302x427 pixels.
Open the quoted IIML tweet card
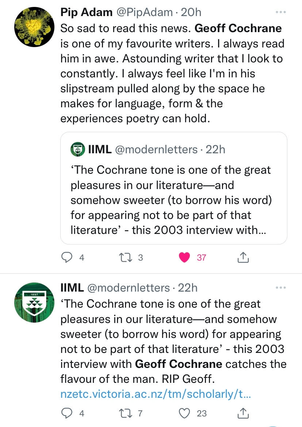[x=173, y=197]
